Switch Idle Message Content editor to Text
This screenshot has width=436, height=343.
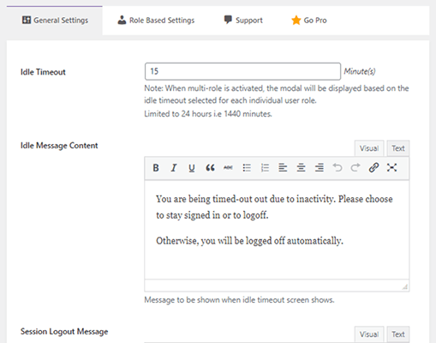click(398, 148)
